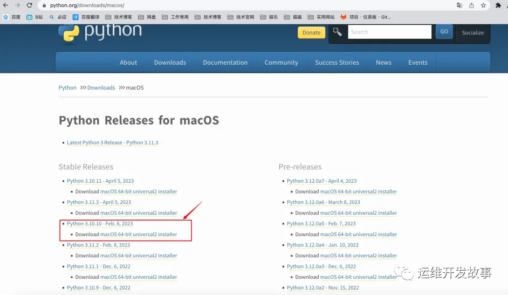The width and height of the screenshot is (508, 295).
Task: Open the GitLab 项目·仪表板 bookmark
Action: (x=366, y=17)
